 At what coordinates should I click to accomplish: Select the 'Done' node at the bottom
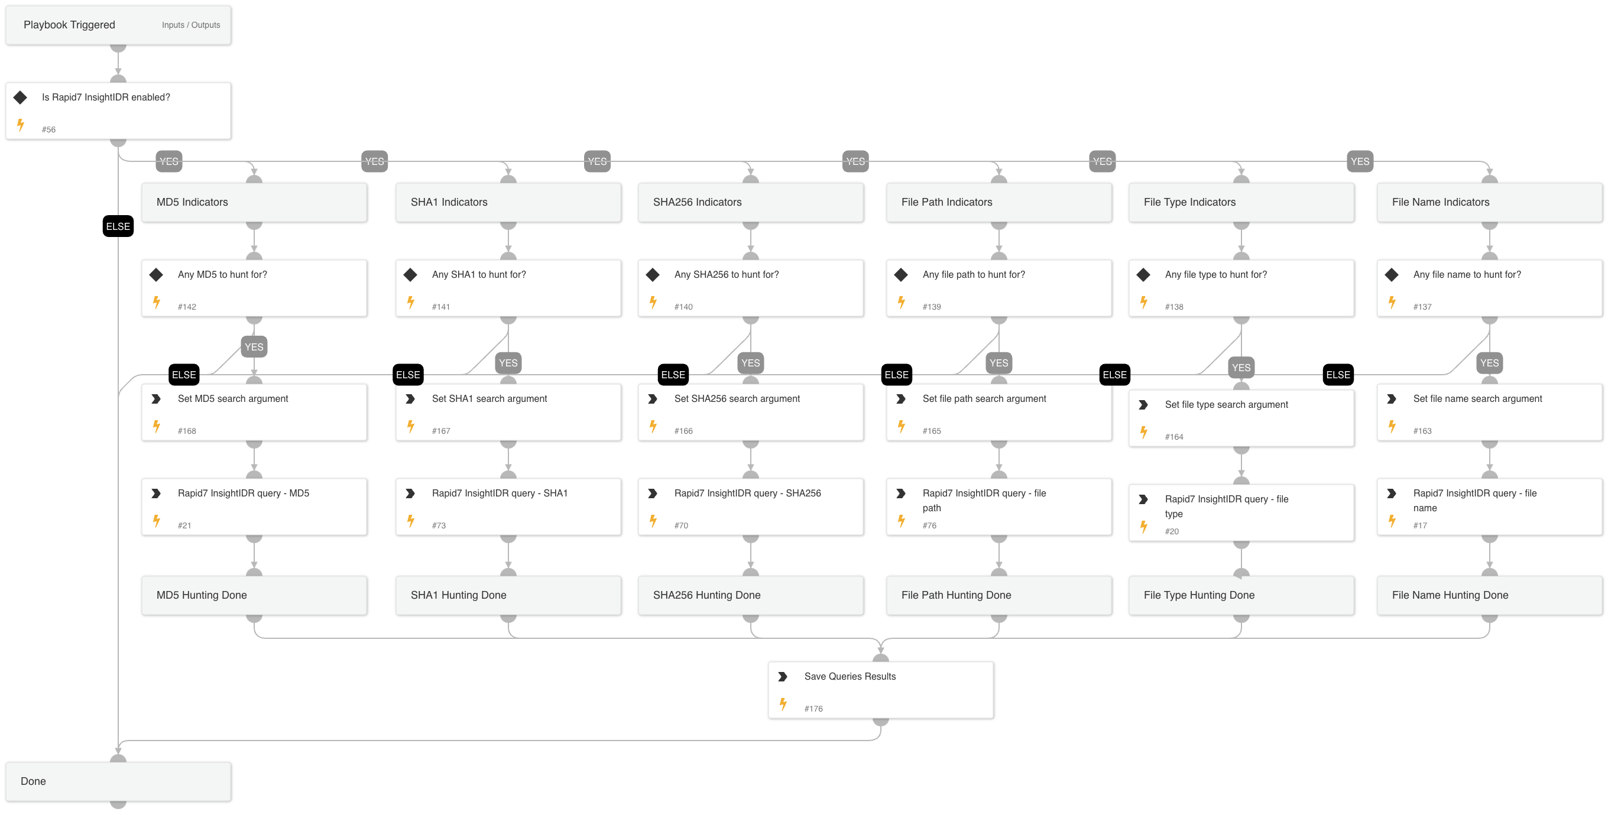pos(118,781)
